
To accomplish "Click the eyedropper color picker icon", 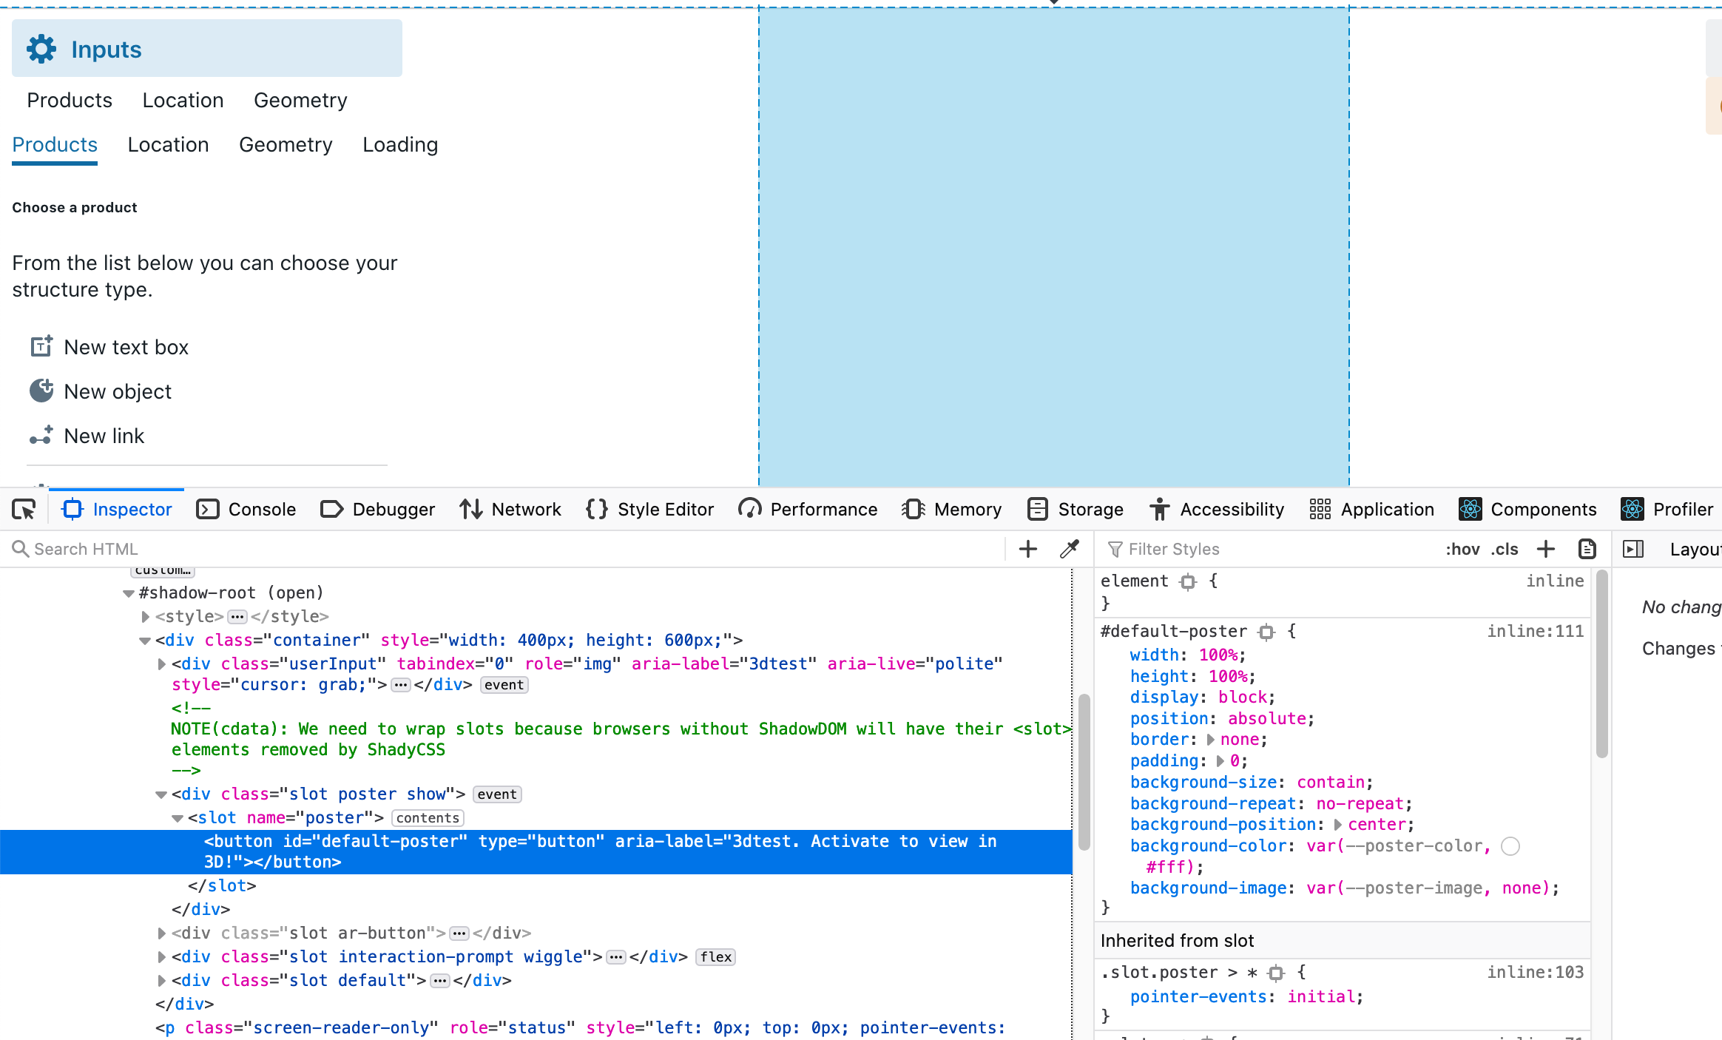I will pos(1069,549).
